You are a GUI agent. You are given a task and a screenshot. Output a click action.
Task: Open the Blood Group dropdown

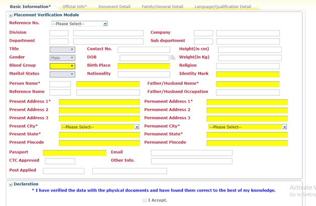pos(62,66)
